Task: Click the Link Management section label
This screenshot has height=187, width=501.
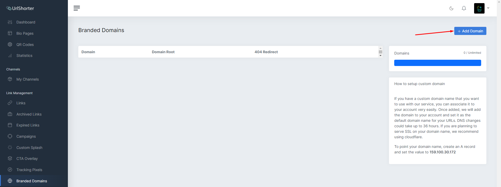Action: pyautogui.click(x=19, y=93)
